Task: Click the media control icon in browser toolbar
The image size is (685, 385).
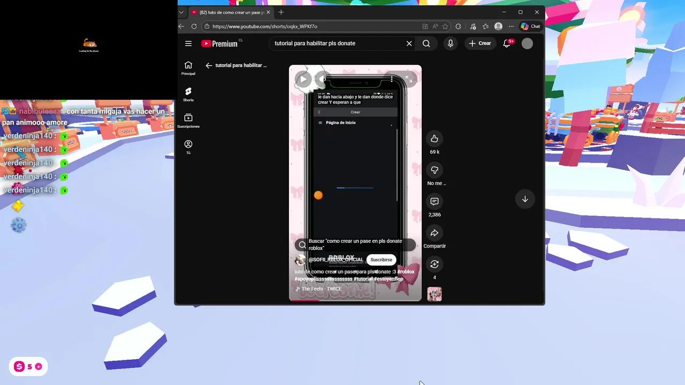Action: coord(473,26)
